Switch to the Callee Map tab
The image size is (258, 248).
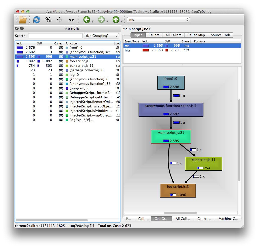coord(196,35)
